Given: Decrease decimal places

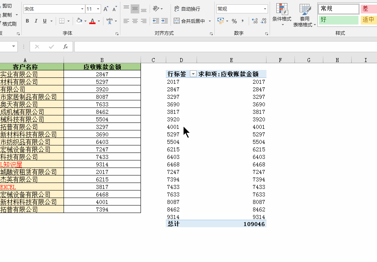Looking at the screenshot, I should point(264,21).
